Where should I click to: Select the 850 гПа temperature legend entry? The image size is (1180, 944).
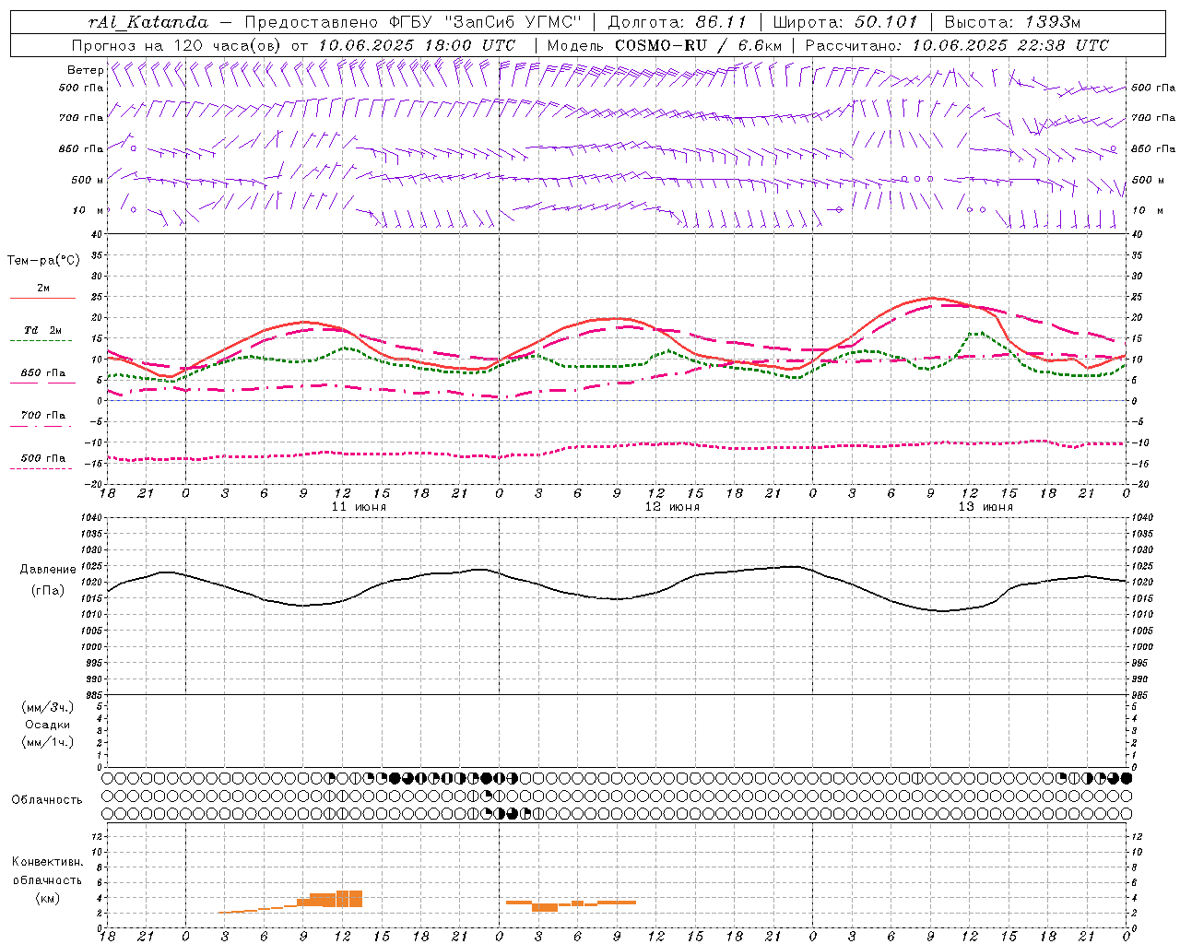pyautogui.click(x=43, y=373)
